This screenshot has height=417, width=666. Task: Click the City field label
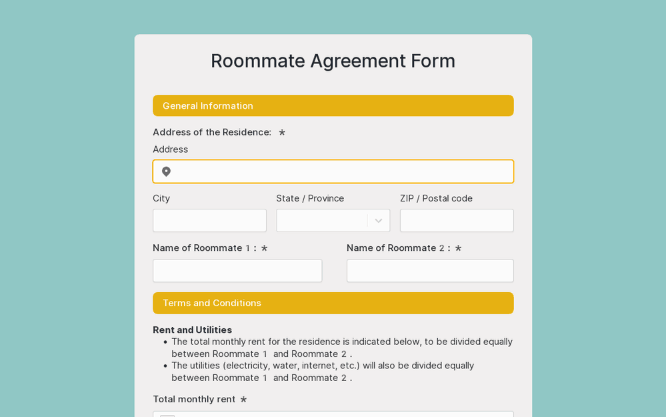161,198
